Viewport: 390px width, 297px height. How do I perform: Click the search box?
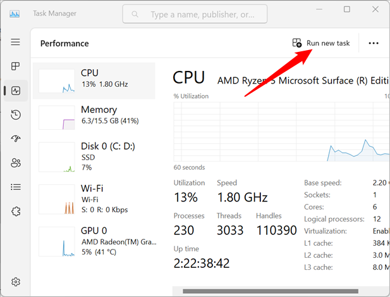[195, 14]
